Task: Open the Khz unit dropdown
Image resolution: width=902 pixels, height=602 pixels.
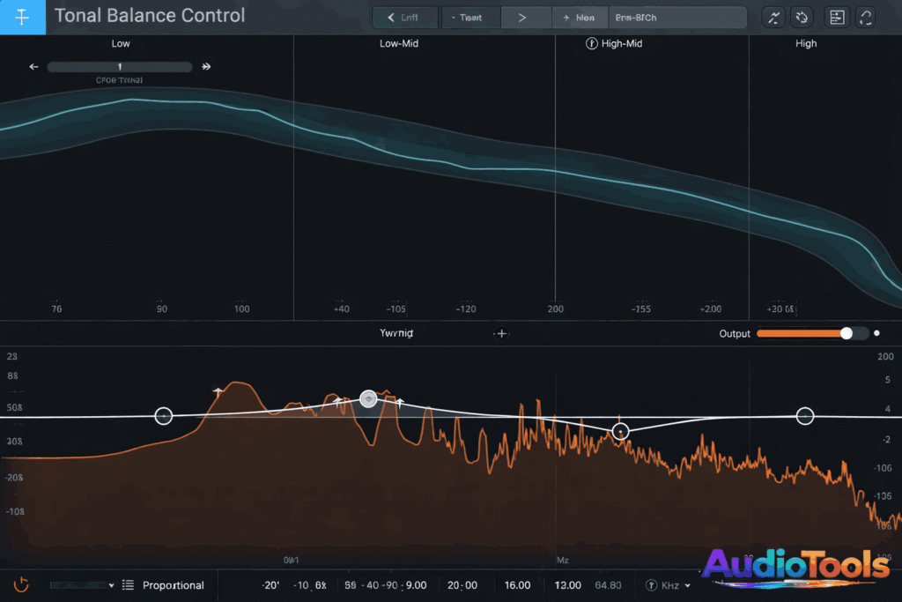Action: [668, 584]
